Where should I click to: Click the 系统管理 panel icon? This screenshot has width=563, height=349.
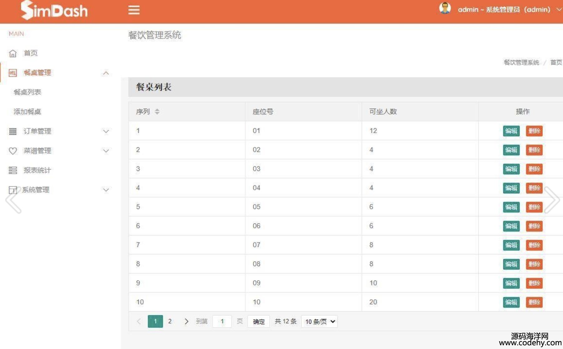click(x=13, y=190)
